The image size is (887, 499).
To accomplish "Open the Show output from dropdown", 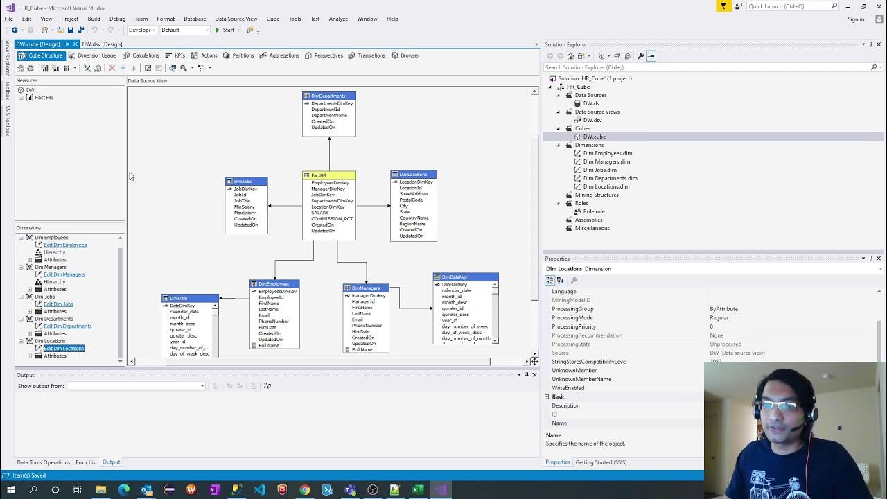I will [136, 386].
